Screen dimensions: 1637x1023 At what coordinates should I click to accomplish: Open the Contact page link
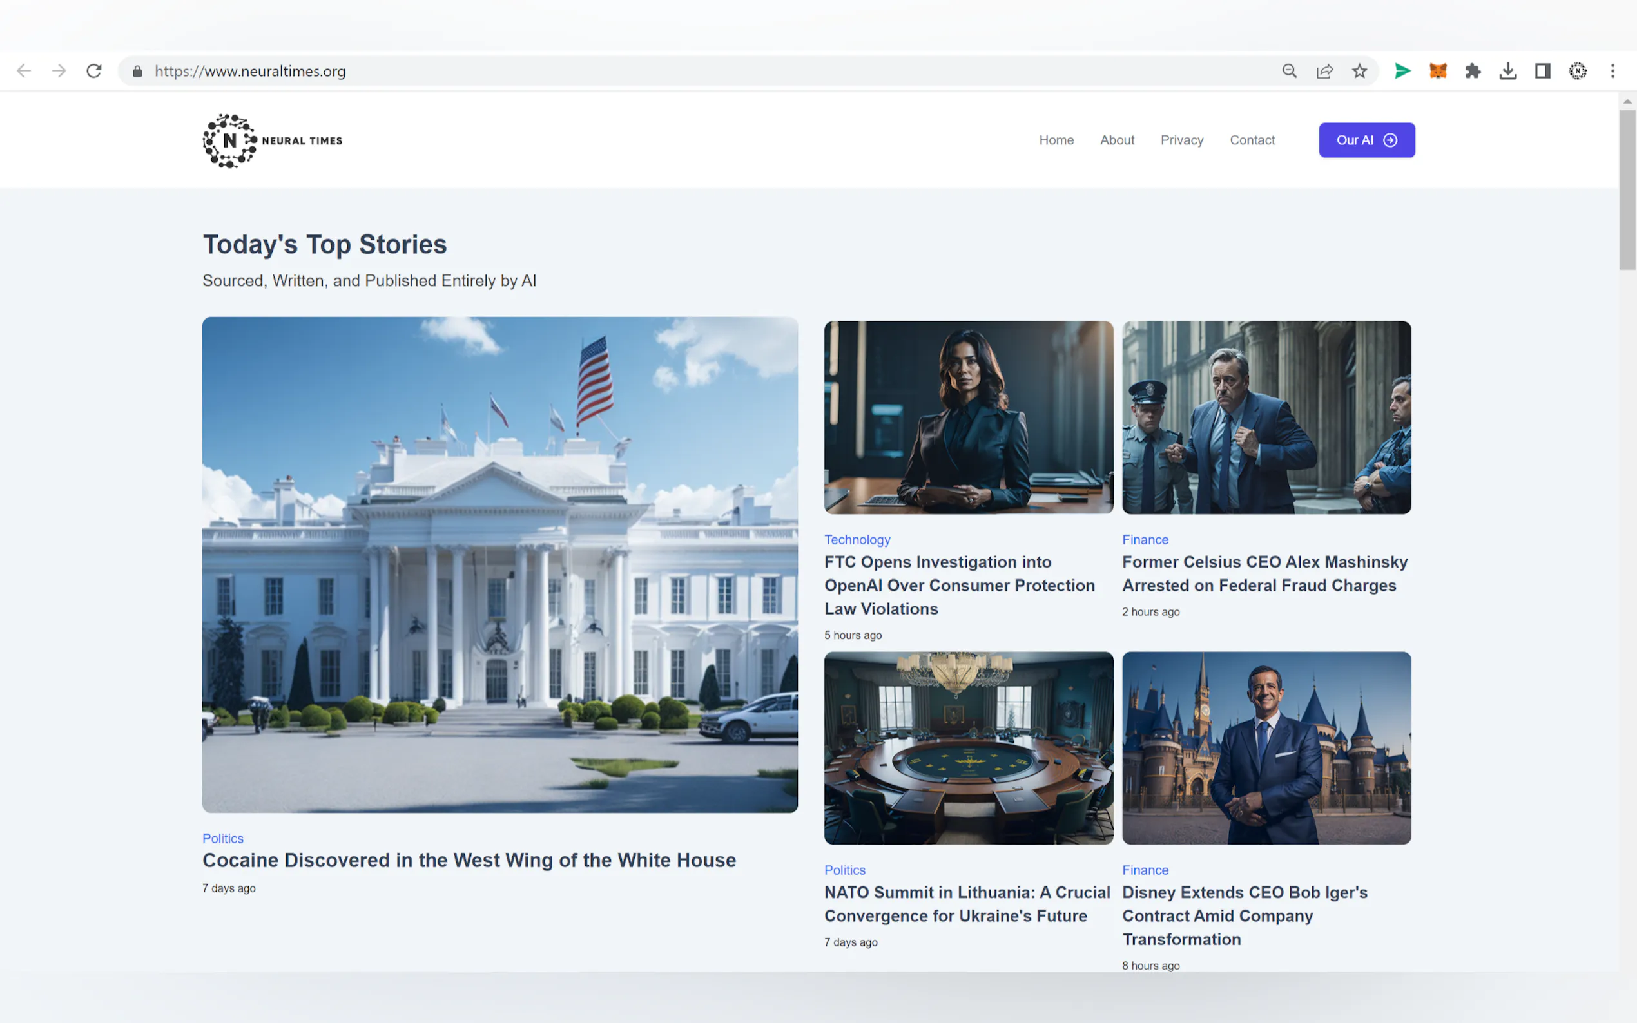point(1252,140)
